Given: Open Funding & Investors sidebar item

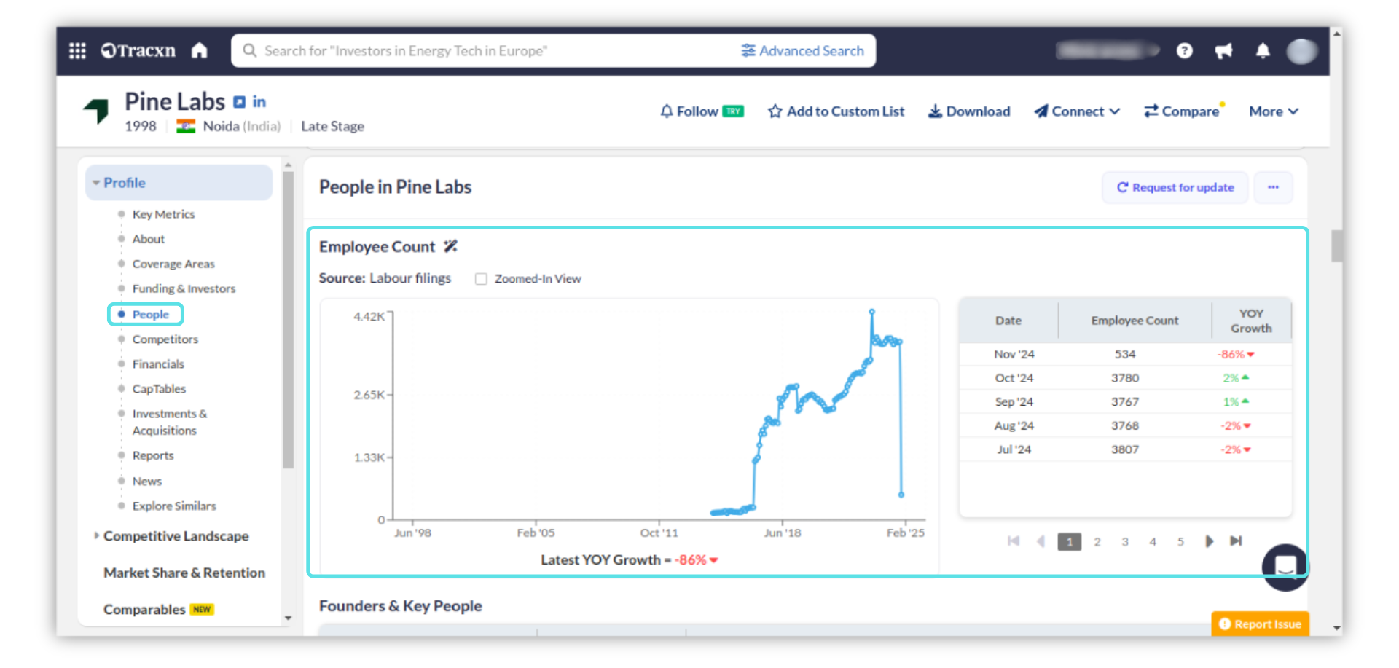Looking at the screenshot, I should (184, 289).
